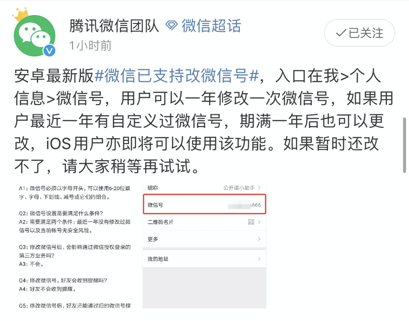Open the FAQ Q&A image thumbnail
The image size is (409, 321).
[75, 246]
